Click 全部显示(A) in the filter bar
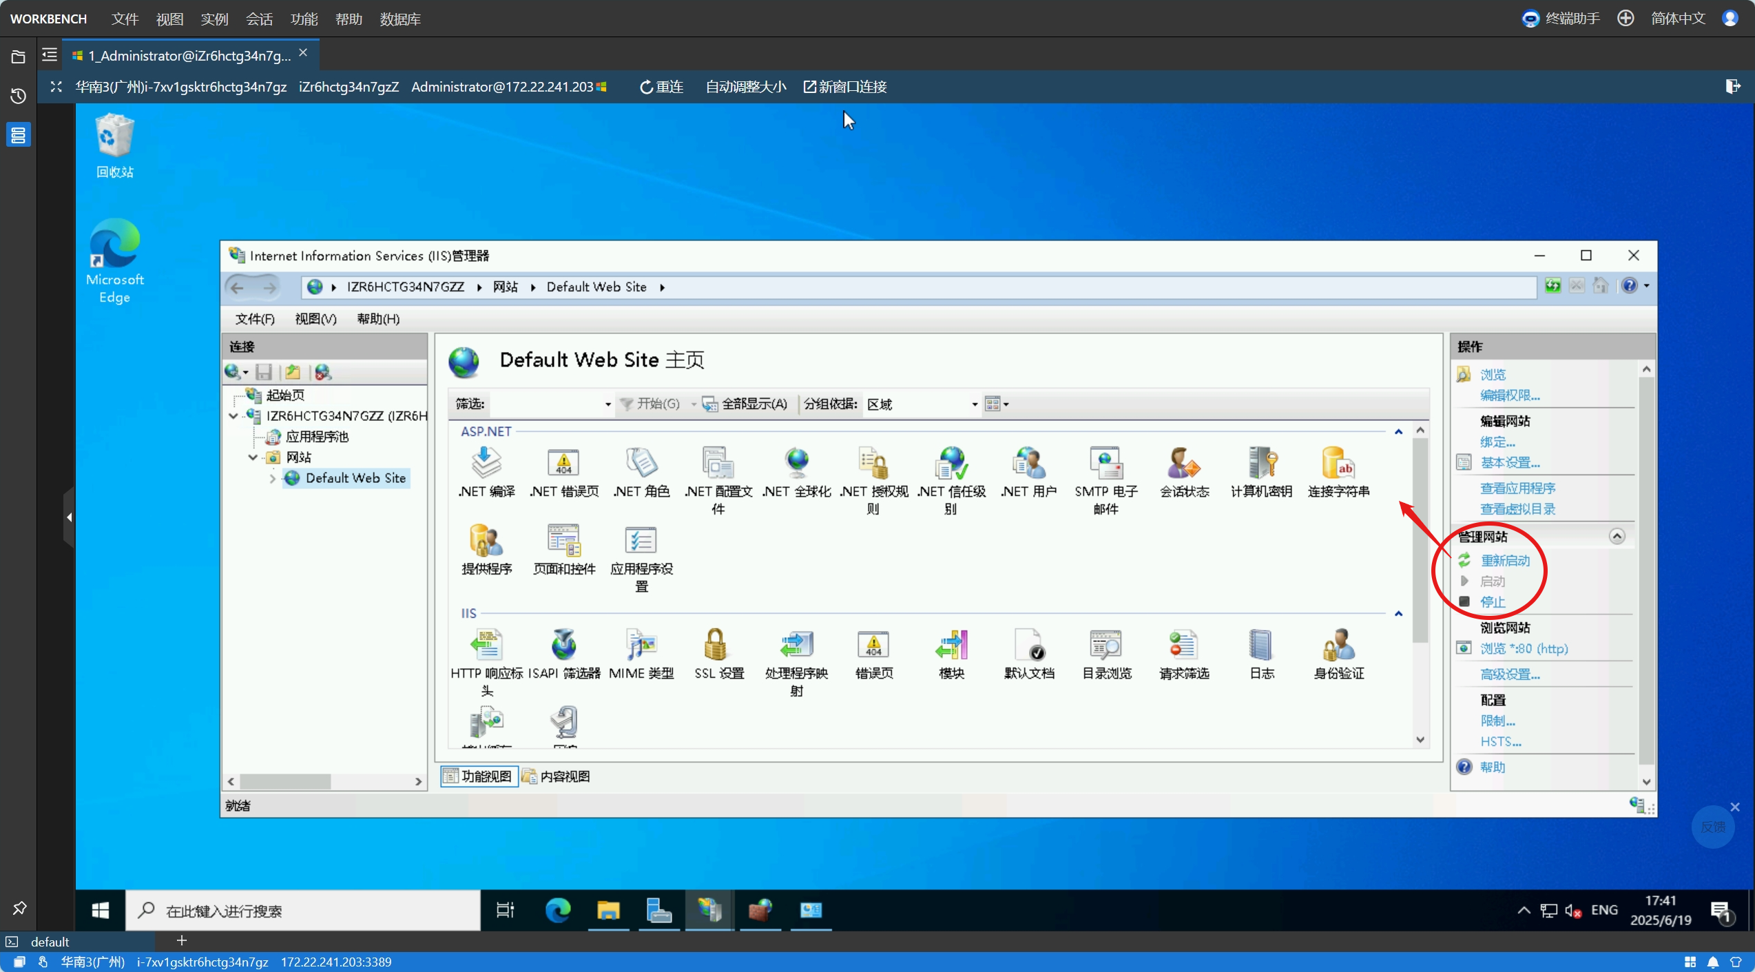The width and height of the screenshot is (1755, 972). 745,404
